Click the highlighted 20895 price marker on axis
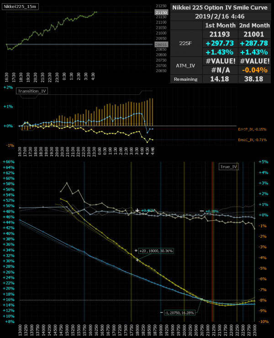Screen dimensions: 274x338 coord(161,45)
